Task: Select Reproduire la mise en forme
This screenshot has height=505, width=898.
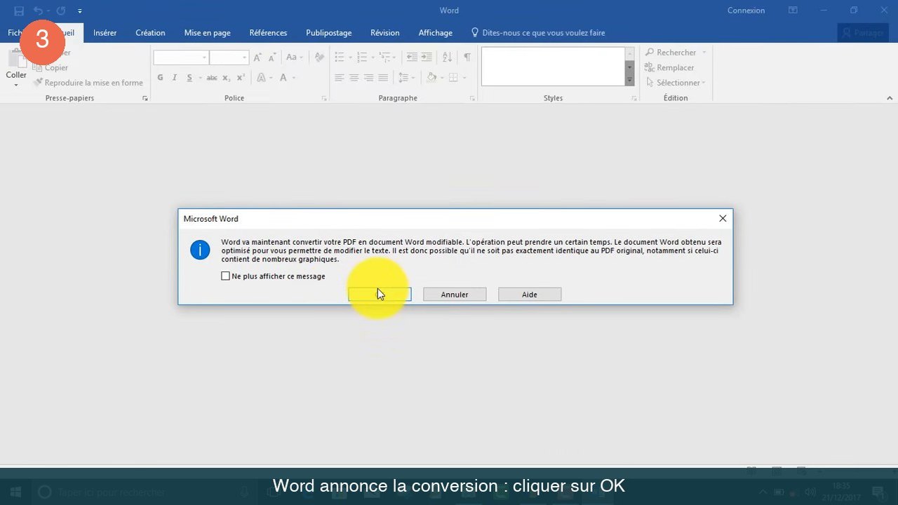Action: click(x=88, y=83)
